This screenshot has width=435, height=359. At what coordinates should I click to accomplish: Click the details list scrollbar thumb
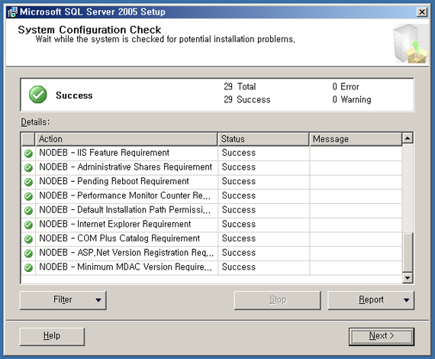(x=408, y=252)
